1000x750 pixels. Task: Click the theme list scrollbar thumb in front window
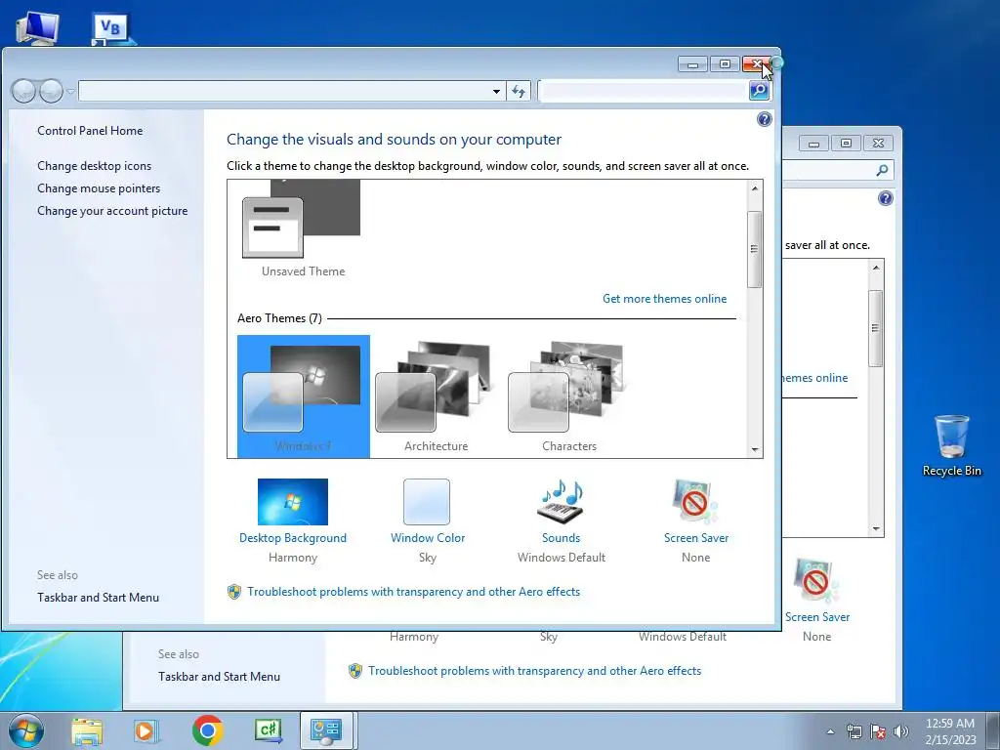coord(755,249)
